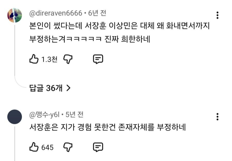Reply to the @맹수-y6l comment
The image size is (232, 161).
98,147
